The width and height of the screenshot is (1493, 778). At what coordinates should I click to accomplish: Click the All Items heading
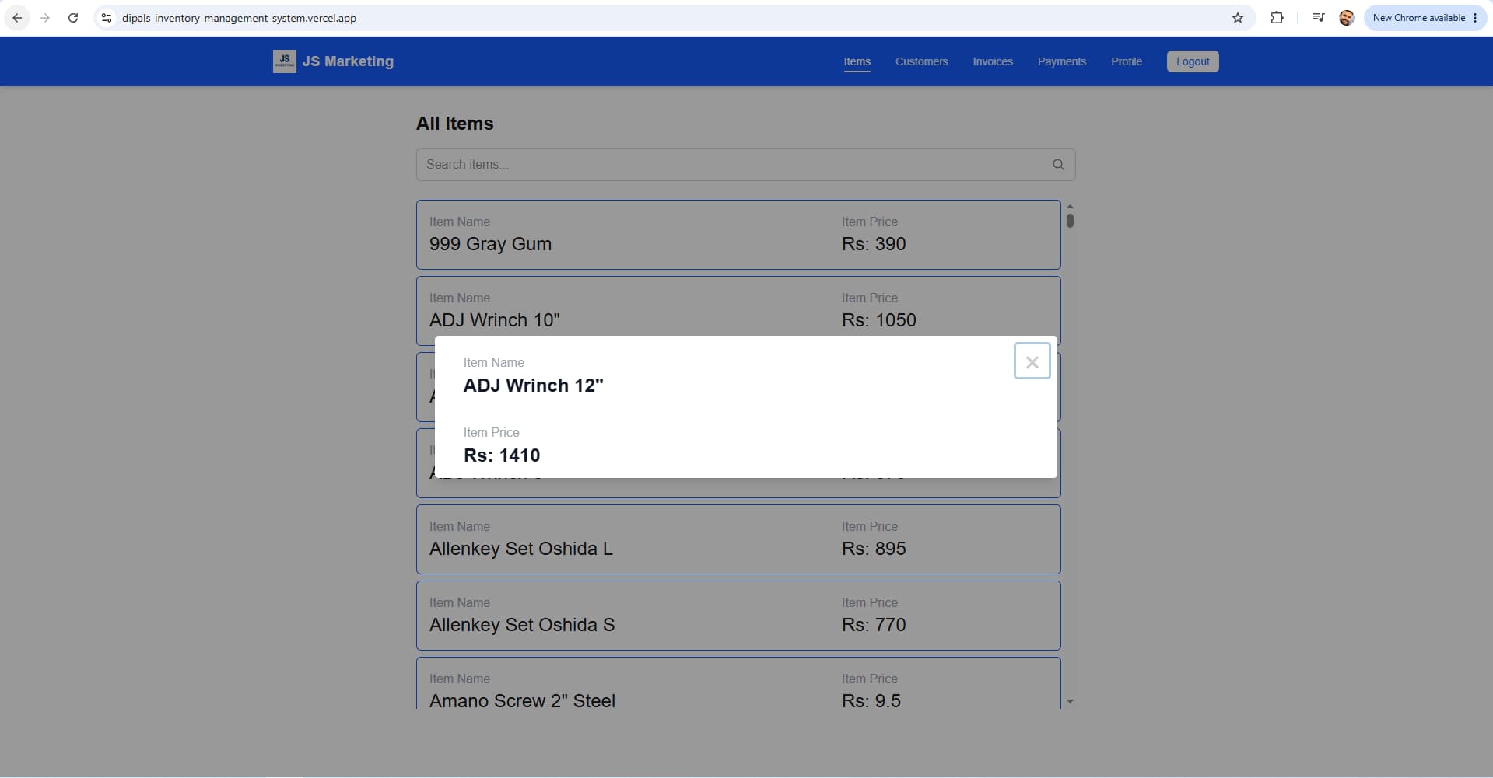click(454, 124)
